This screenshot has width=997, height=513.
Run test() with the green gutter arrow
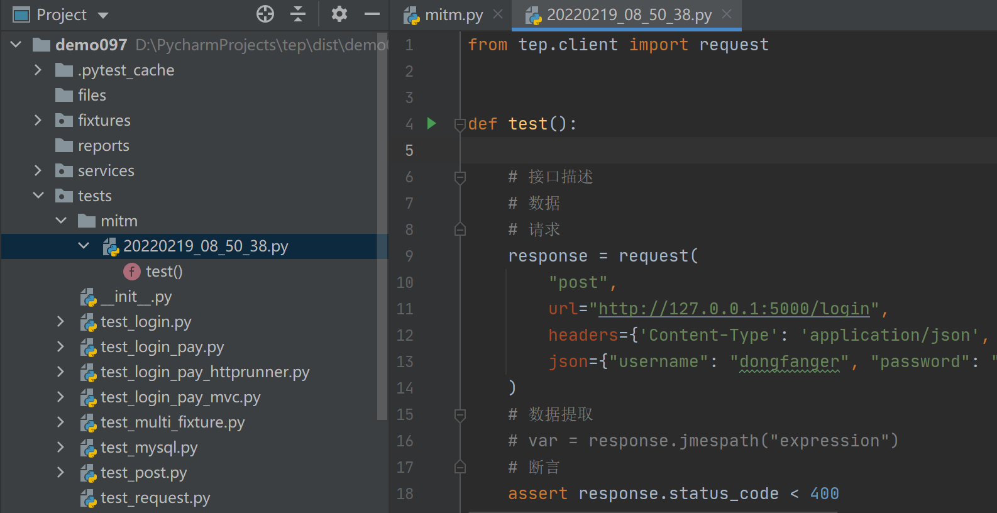pyautogui.click(x=432, y=123)
